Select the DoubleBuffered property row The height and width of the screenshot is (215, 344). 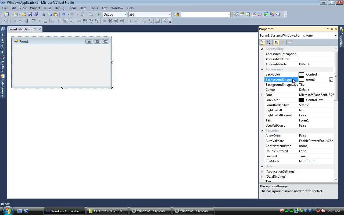297,151
